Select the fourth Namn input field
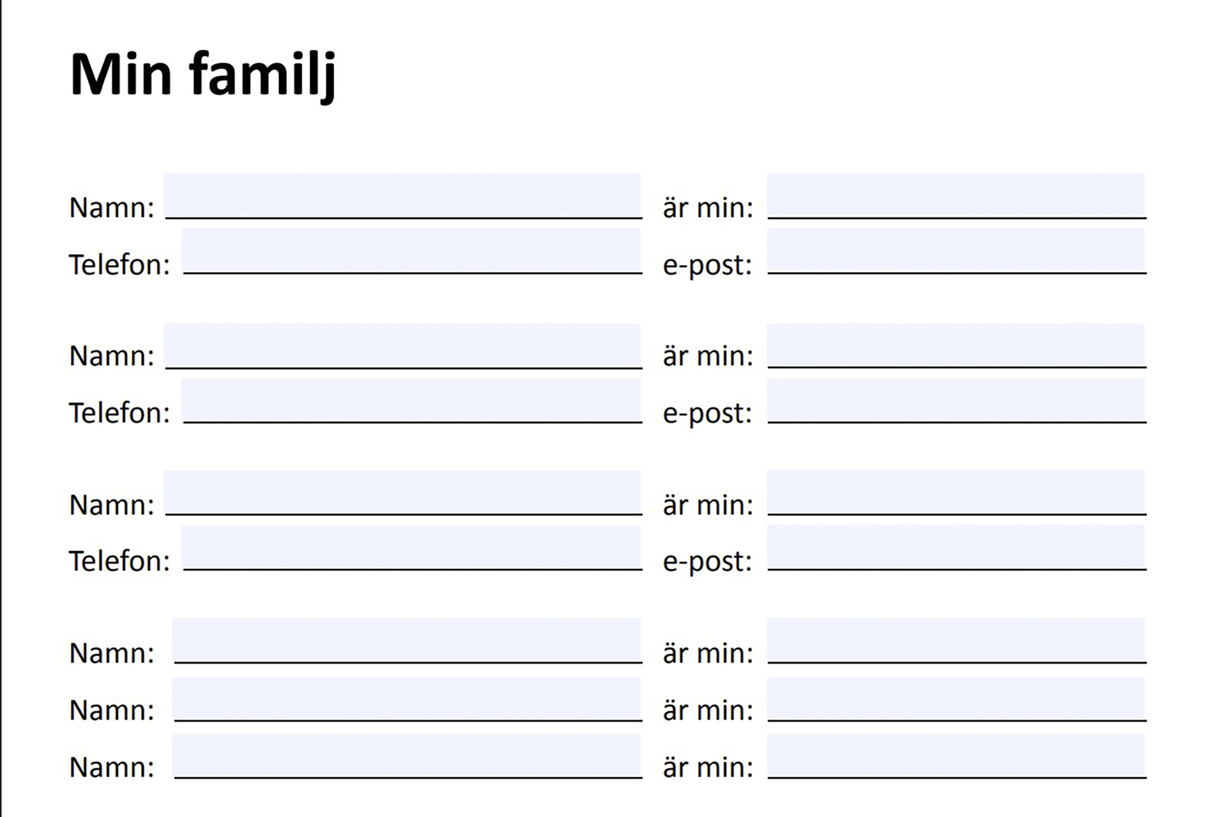The height and width of the screenshot is (817, 1226). click(x=407, y=640)
